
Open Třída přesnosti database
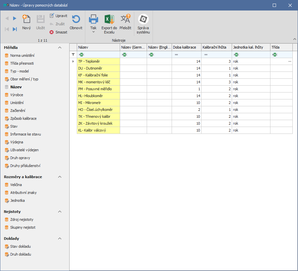(x=19, y=63)
